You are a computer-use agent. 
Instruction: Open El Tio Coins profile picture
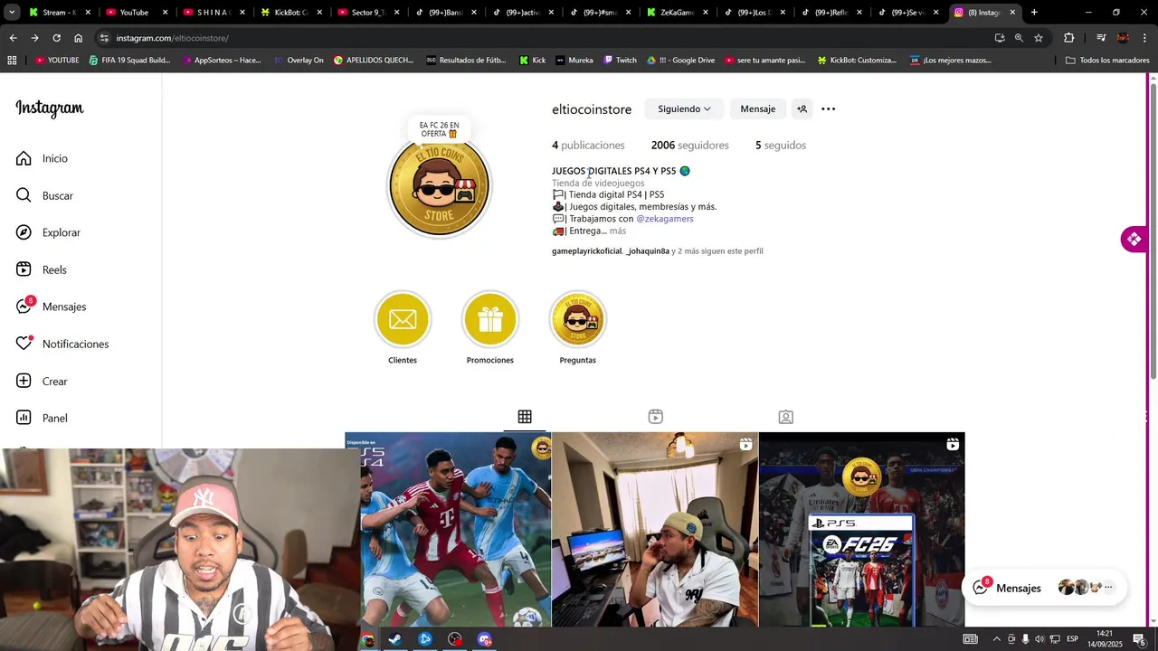pos(440,186)
